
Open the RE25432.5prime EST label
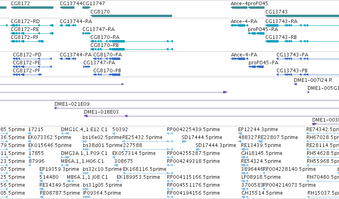click(x=142, y=137)
